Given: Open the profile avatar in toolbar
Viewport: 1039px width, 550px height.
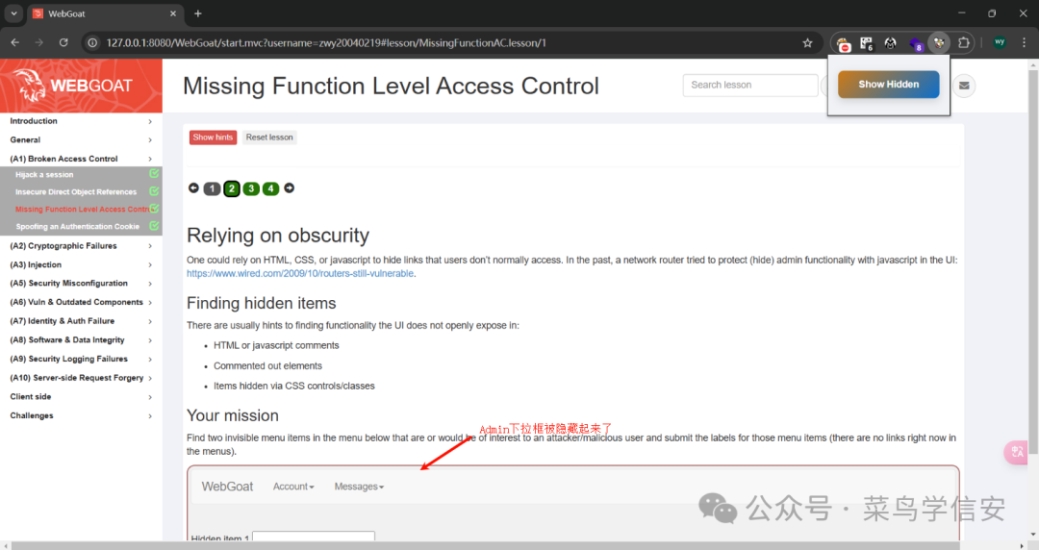Looking at the screenshot, I should click(x=1000, y=42).
